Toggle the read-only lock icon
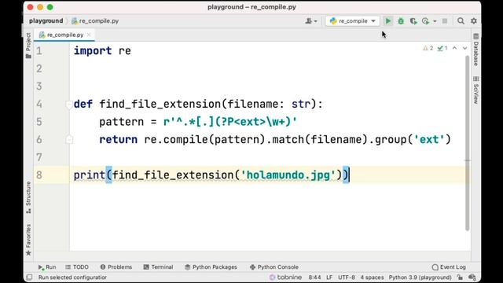503x283 pixels. (460, 277)
